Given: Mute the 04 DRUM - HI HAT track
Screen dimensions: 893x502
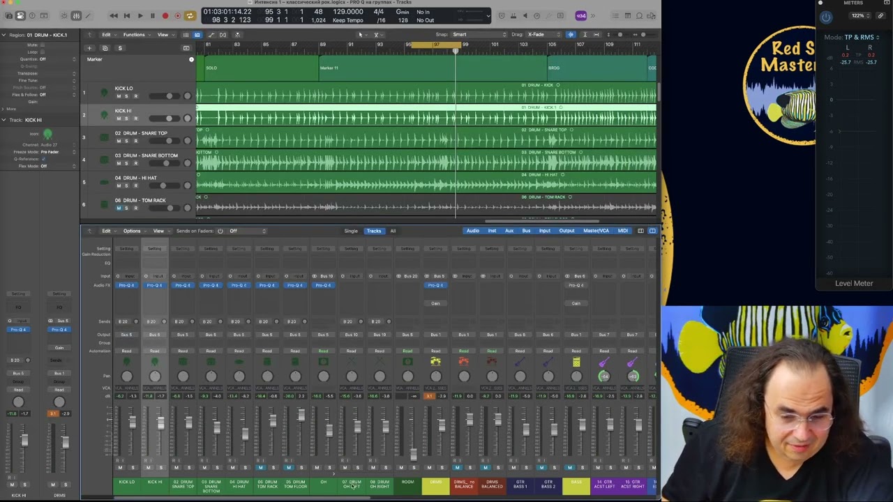Looking at the screenshot, I should coord(119,185).
